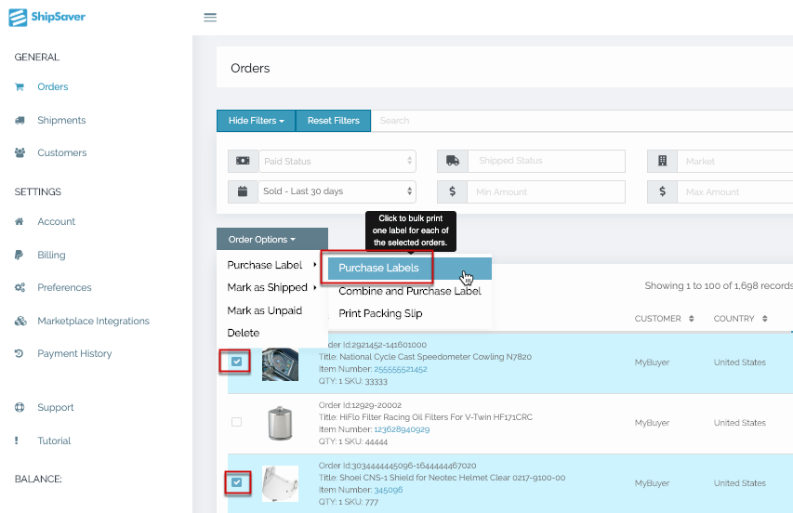Click the HiFlo oil filter thumbnail
This screenshot has width=793, height=513.
pos(280,423)
